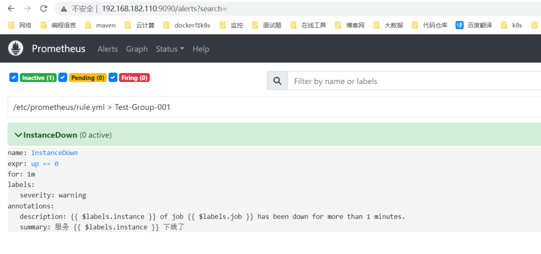Click the 'up == 0' expression link
Image resolution: width=541 pixels, height=254 pixels.
click(45, 164)
